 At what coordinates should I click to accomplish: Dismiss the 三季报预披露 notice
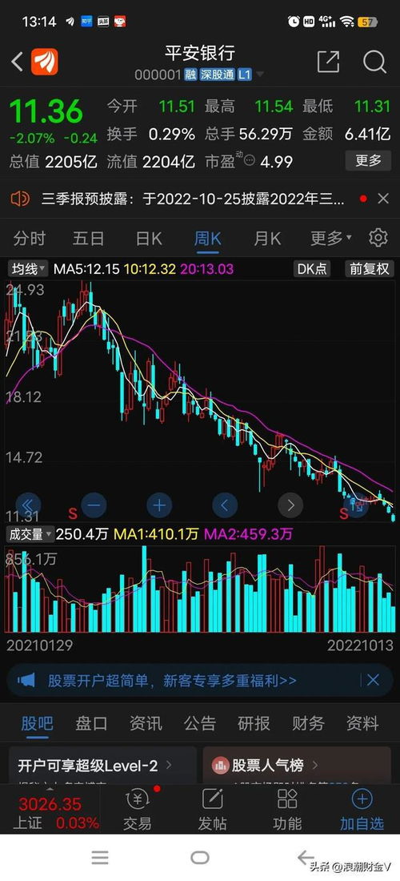pyautogui.click(x=382, y=199)
